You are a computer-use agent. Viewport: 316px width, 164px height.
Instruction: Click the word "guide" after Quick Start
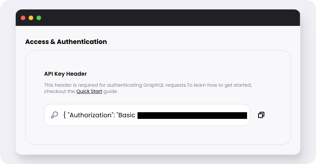pos(110,91)
